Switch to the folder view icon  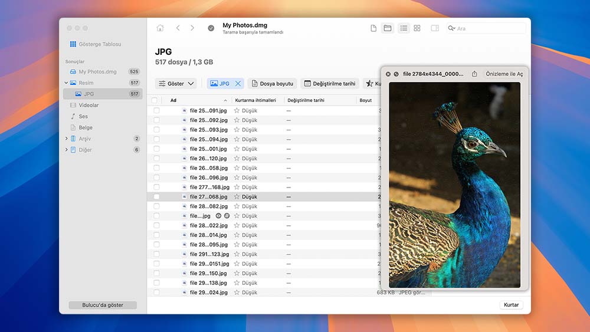point(388,28)
